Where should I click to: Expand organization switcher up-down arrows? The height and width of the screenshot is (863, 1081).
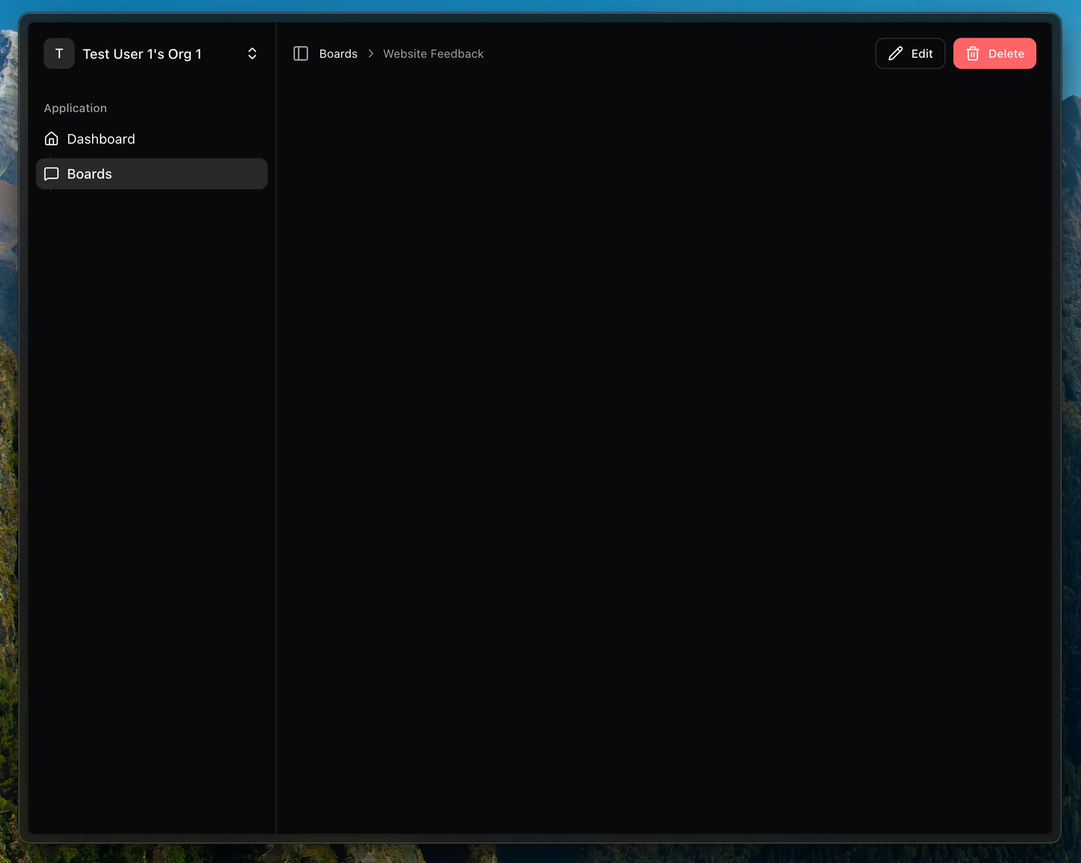pyautogui.click(x=252, y=54)
